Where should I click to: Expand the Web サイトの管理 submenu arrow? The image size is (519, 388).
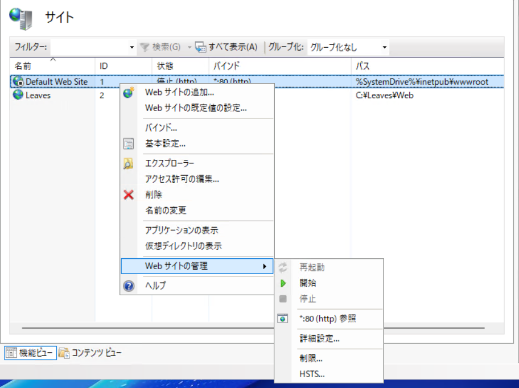pyautogui.click(x=265, y=266)
